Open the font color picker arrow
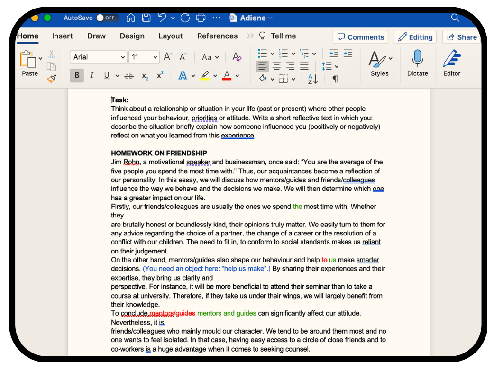 pos(237,76)
